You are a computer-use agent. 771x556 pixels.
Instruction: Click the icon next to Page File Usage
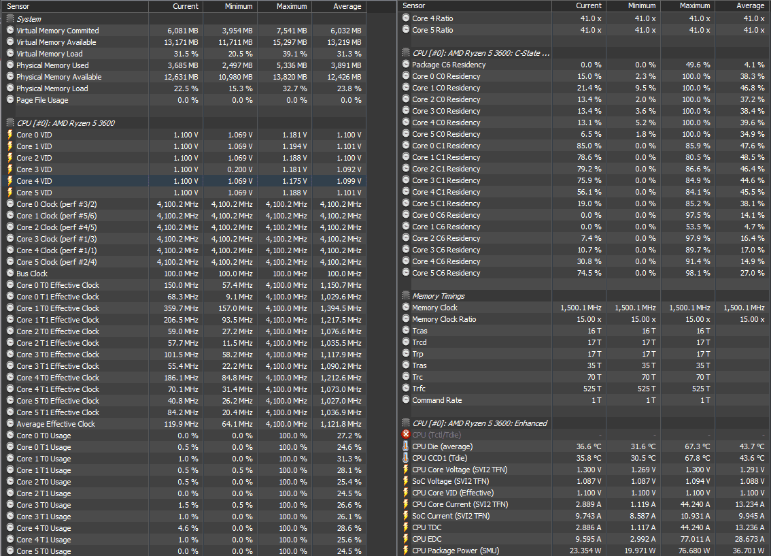tap(10, 99)
